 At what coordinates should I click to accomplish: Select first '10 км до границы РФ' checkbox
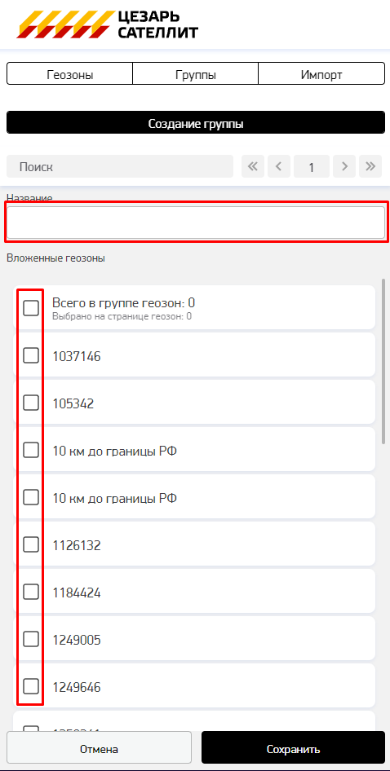coord(31,450)
